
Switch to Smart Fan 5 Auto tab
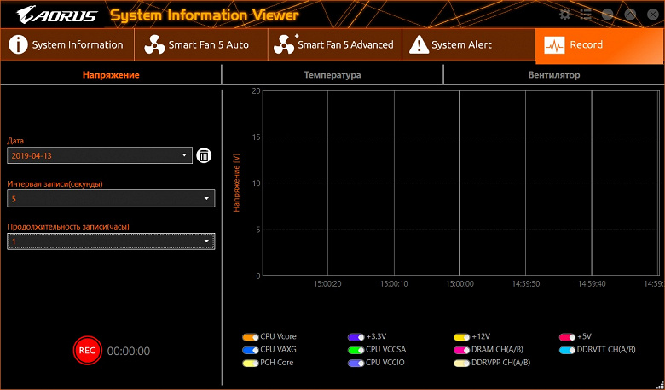198,45
